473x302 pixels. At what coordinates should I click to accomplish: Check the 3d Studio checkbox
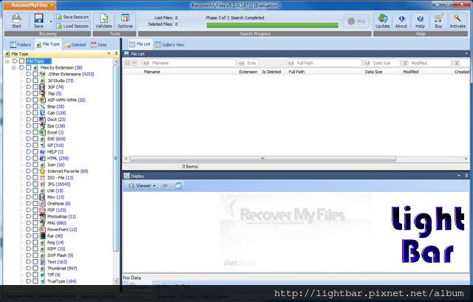[x=35, y=80]
